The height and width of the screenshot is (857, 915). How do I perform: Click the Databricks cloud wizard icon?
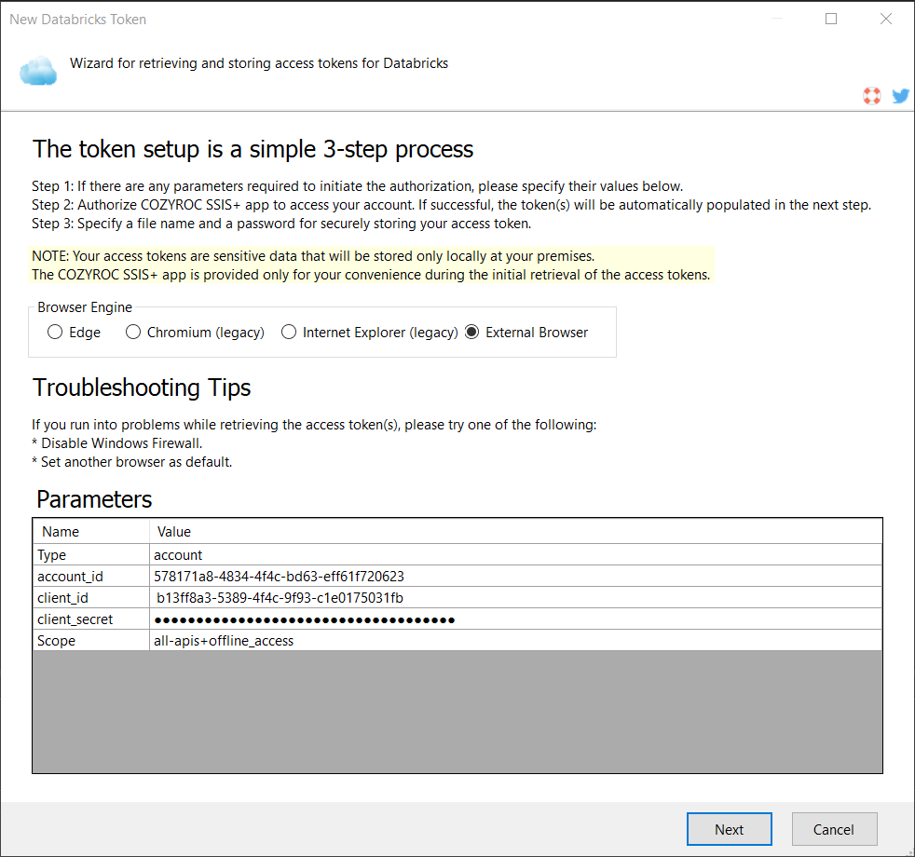(x=38, y=70)
